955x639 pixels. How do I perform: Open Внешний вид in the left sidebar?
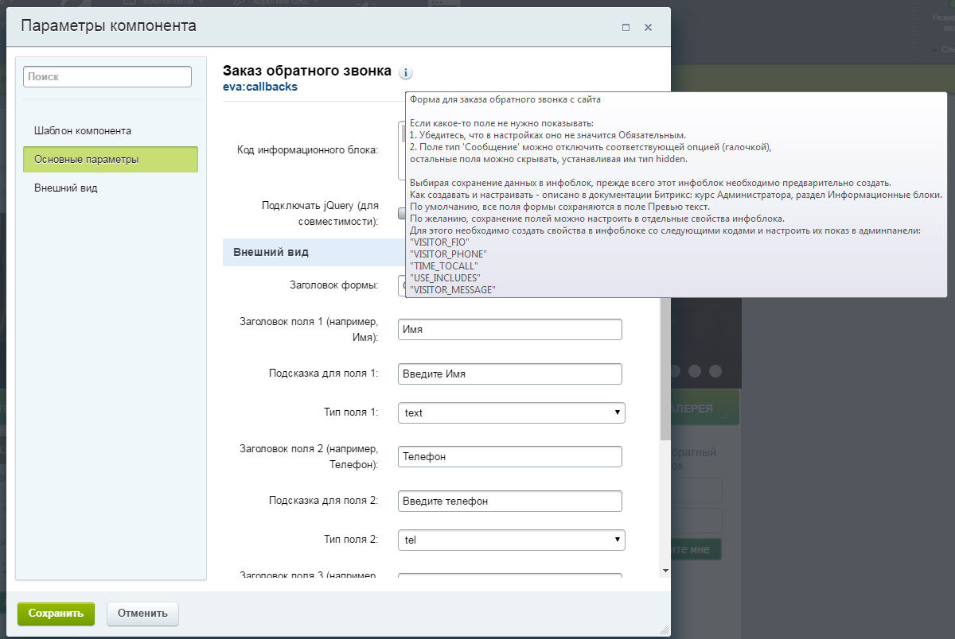[x=66, y=188]
